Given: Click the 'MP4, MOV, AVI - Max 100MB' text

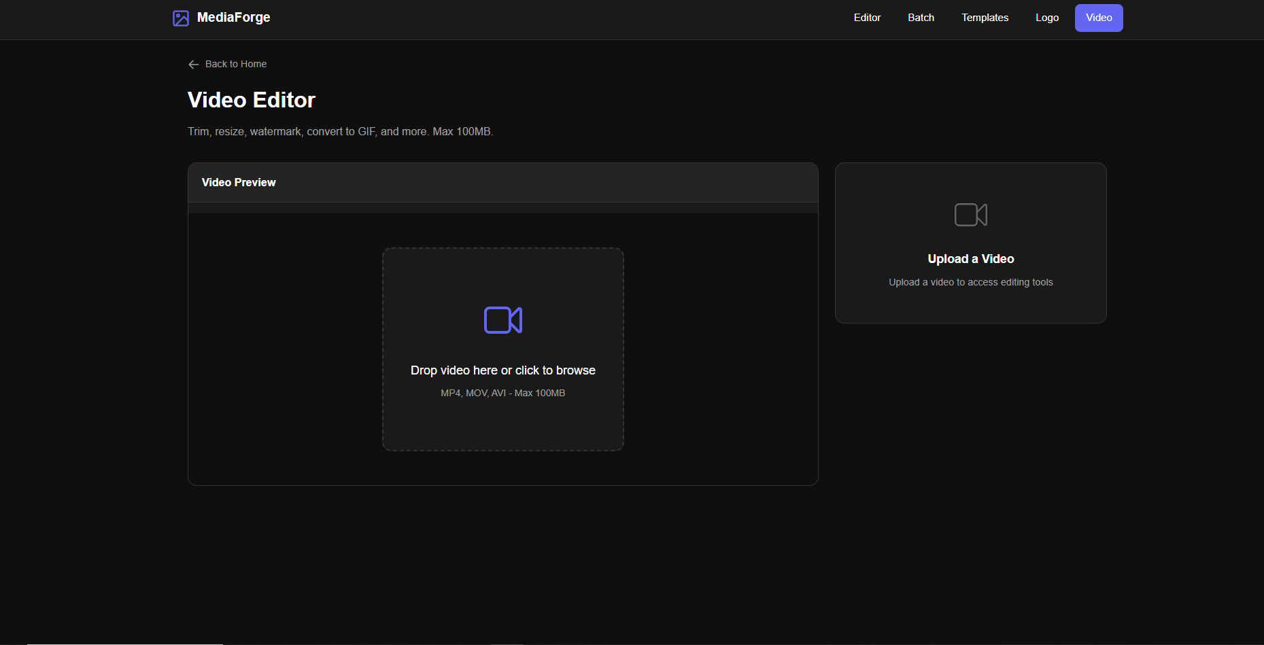Looking at the screenshot, I should click(503, 393).
